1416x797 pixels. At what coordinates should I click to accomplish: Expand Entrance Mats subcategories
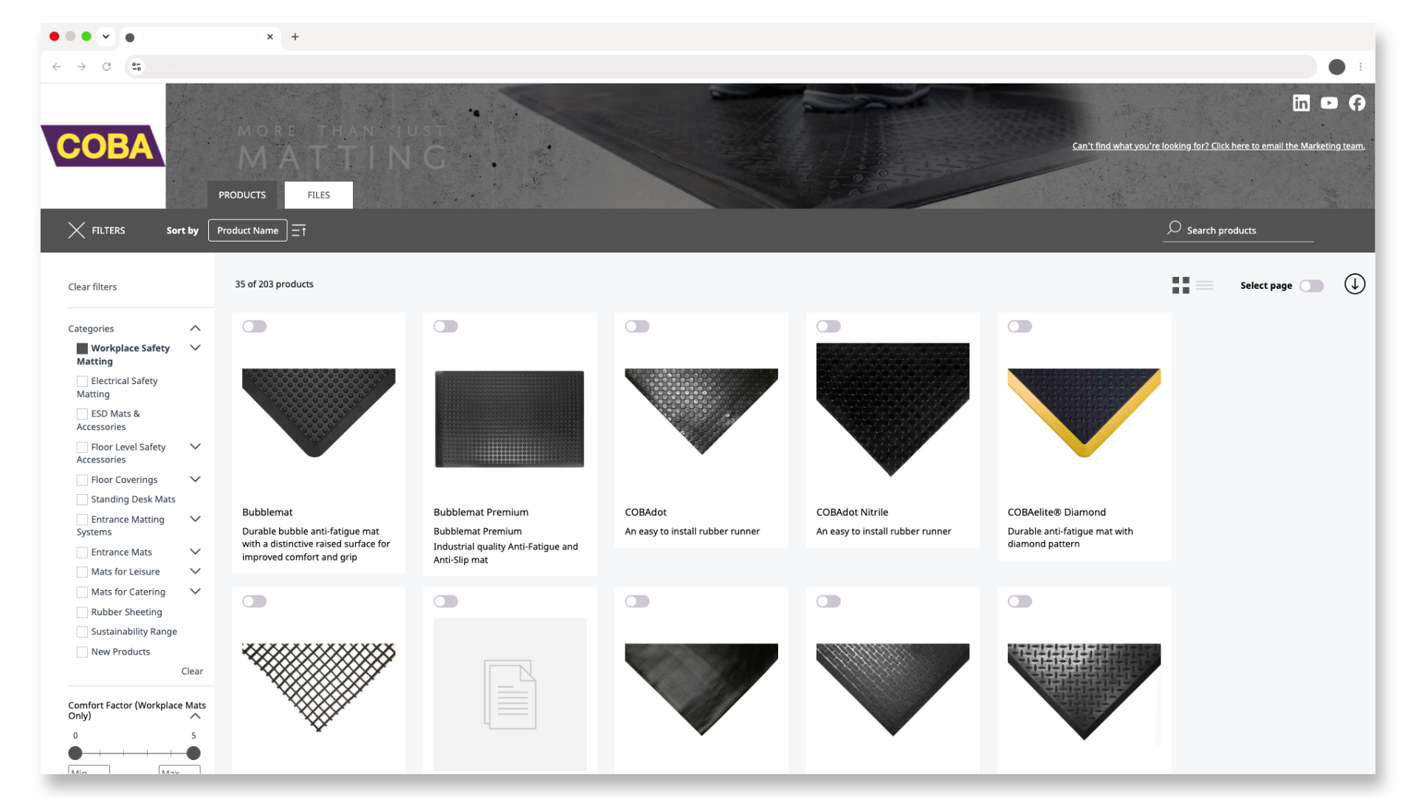point(195,552)
